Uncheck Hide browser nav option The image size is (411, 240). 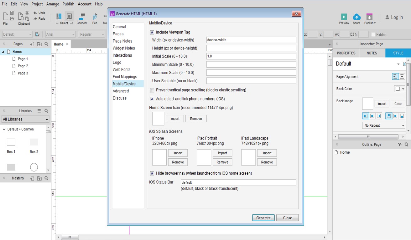152,174
